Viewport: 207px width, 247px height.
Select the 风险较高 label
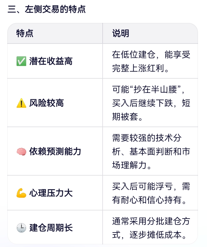point(47,103)
